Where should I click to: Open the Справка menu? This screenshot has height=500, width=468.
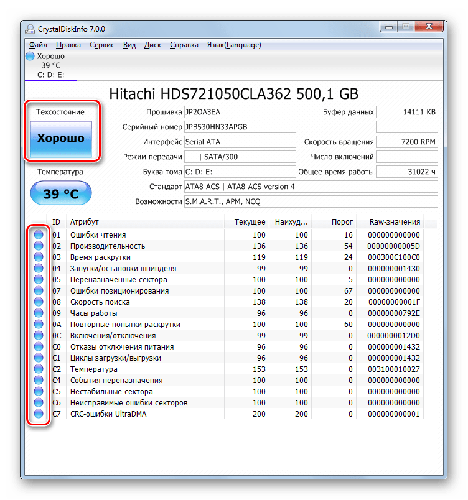click(x=184, y=45)
